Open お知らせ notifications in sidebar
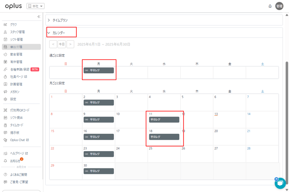The image size is (289, 192). pyautogui.click(x=15, y=161)
